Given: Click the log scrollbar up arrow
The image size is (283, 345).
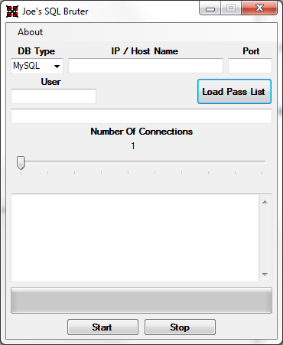Looking at the screenshot, I should [265, 202].
